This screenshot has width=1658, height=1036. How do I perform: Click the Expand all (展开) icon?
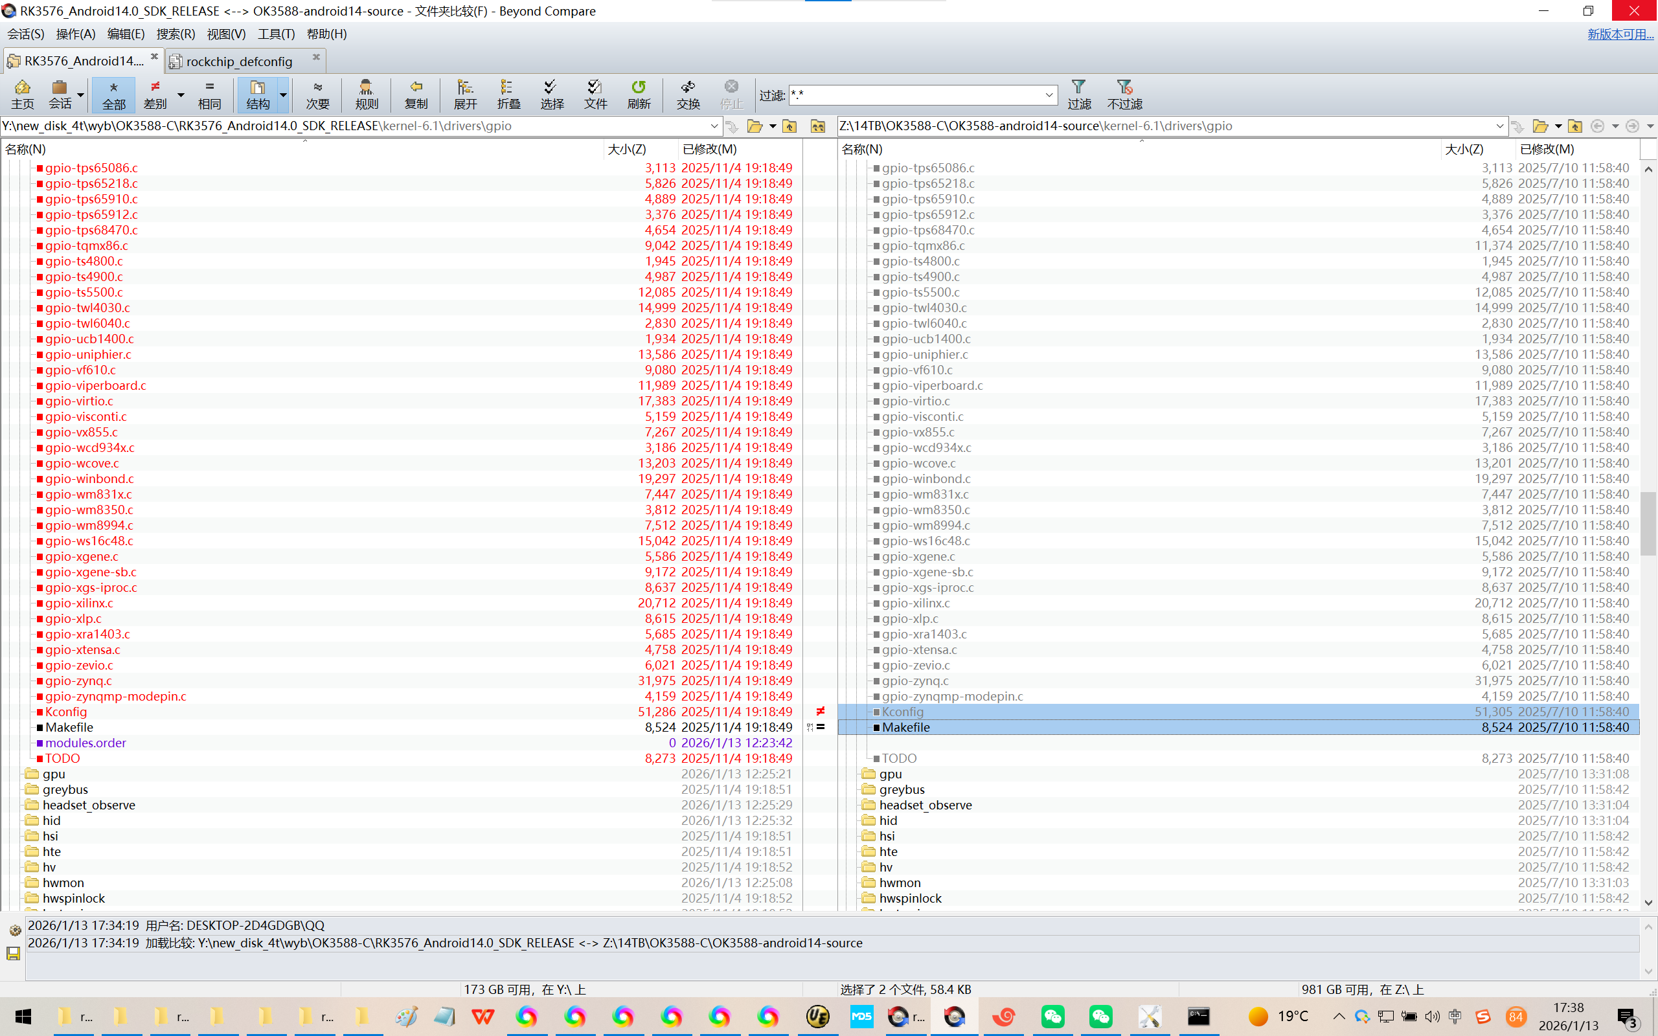click(x=464, y=94)
